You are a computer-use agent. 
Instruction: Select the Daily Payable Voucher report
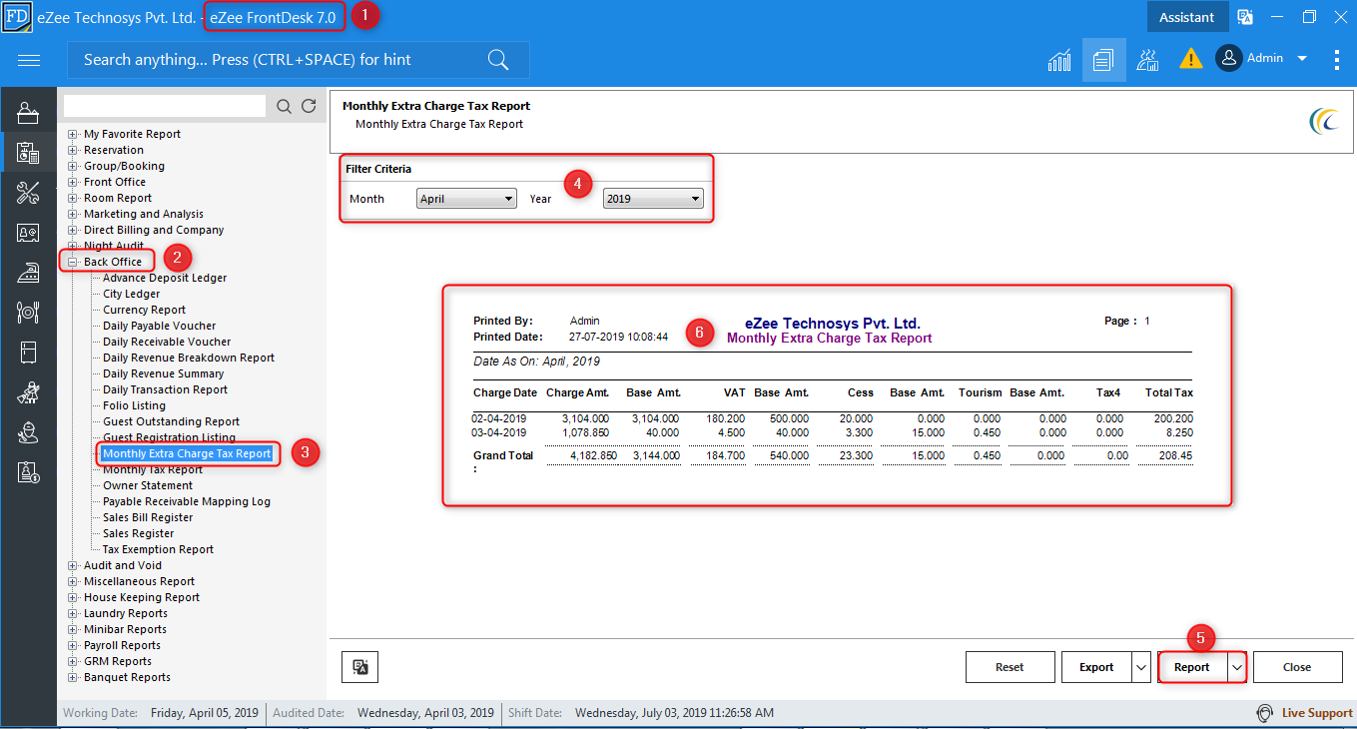click(159, 326)
